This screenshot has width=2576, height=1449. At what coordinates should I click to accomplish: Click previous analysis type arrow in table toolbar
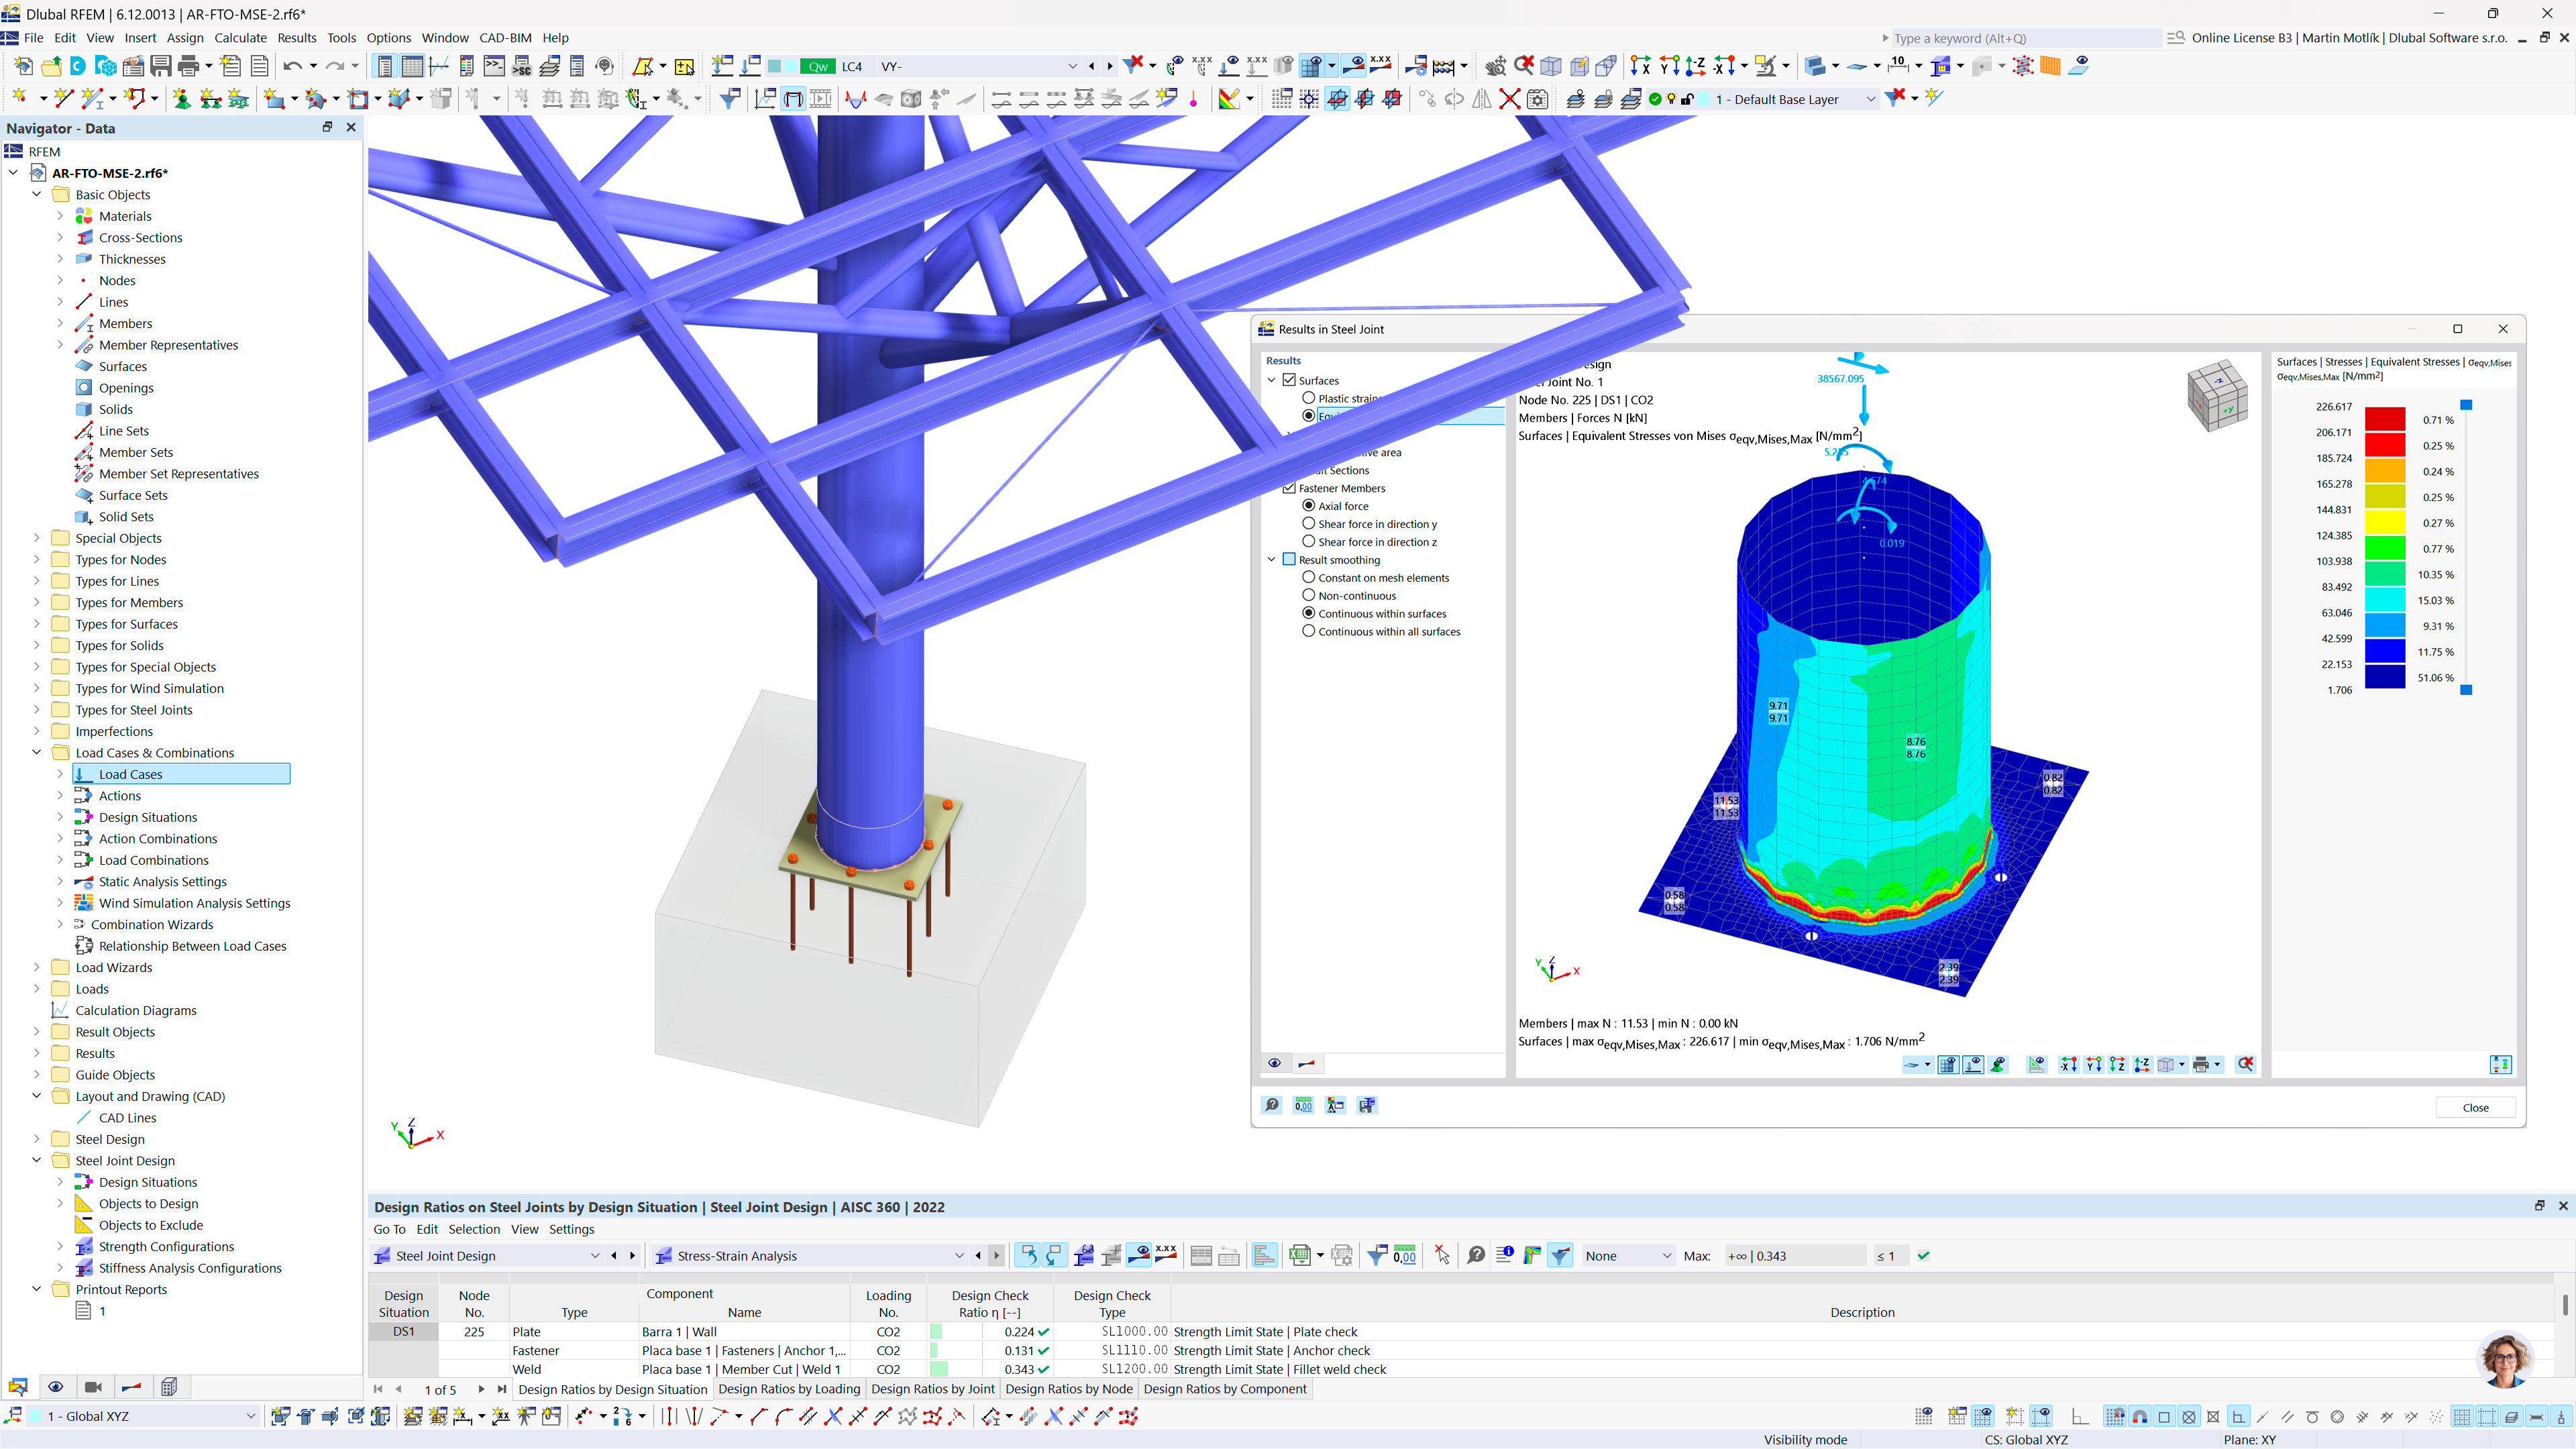(x=978, y=1256)
